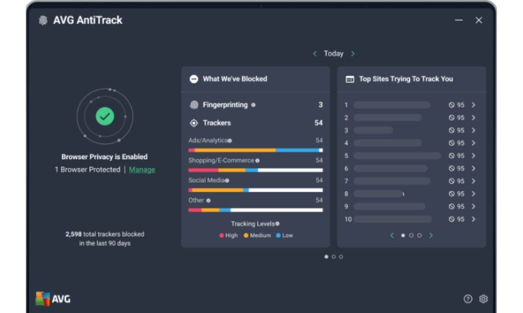Screen dimensions: 523x313
Task: Minimize the AVG AntiTrack window
Action: tap(459, 20)
